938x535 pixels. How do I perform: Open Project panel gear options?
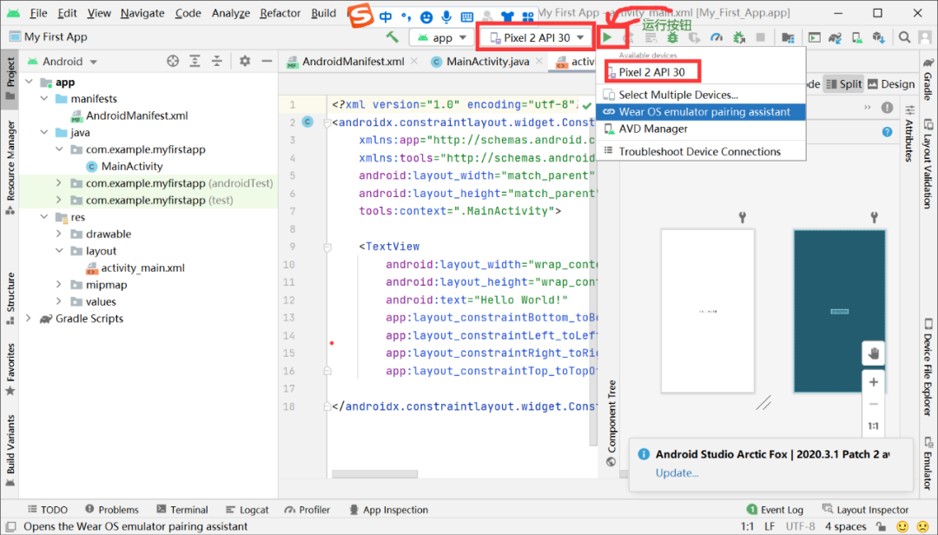tap(245, 61)
